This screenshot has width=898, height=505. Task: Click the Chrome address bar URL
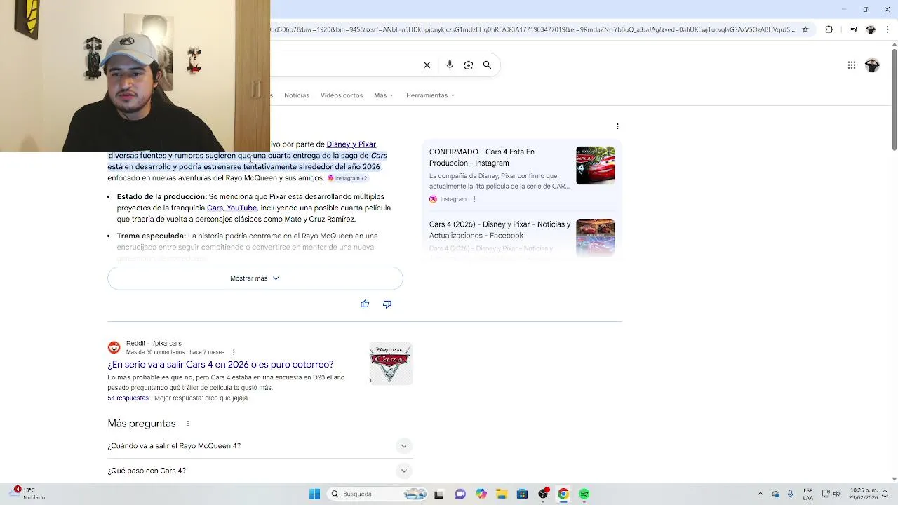[x=533, y=29]
